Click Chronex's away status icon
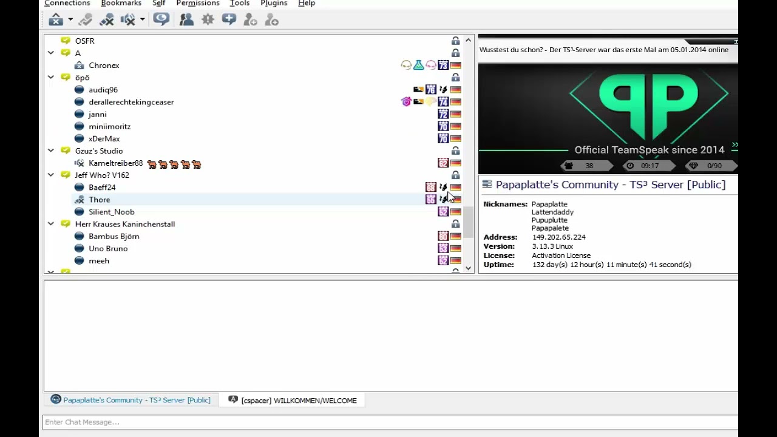This screenshot has height=437, width=777. [79, 65]
